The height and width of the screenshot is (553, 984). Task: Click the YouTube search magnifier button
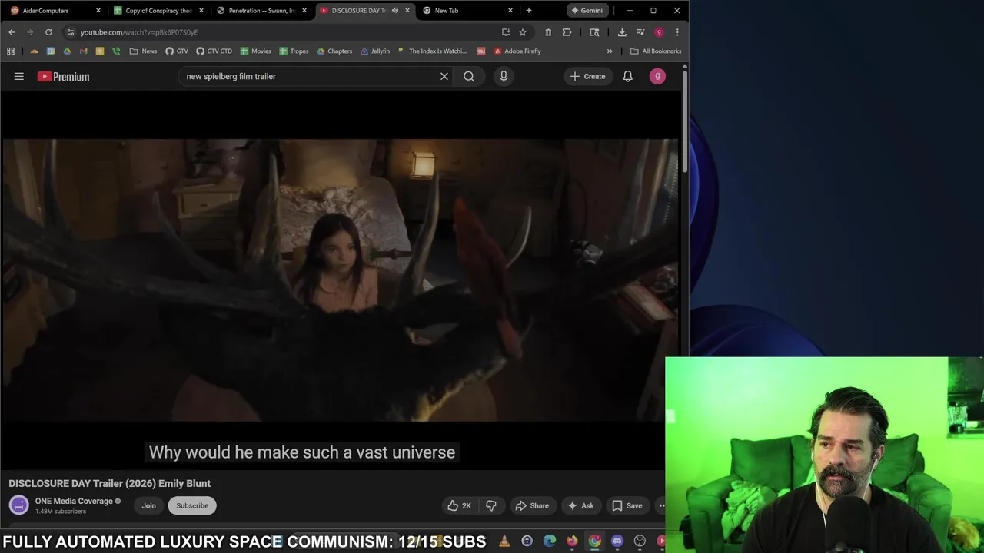point(468,76)
